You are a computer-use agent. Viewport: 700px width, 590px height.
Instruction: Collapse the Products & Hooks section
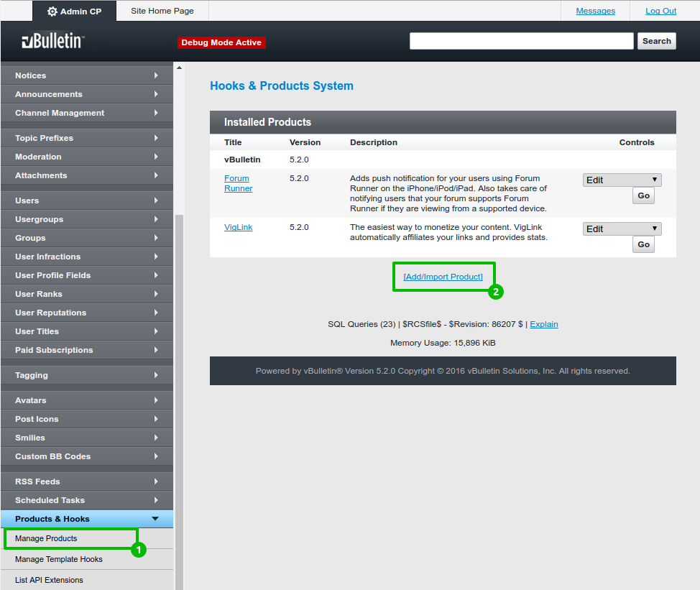[x=87, y=519]
